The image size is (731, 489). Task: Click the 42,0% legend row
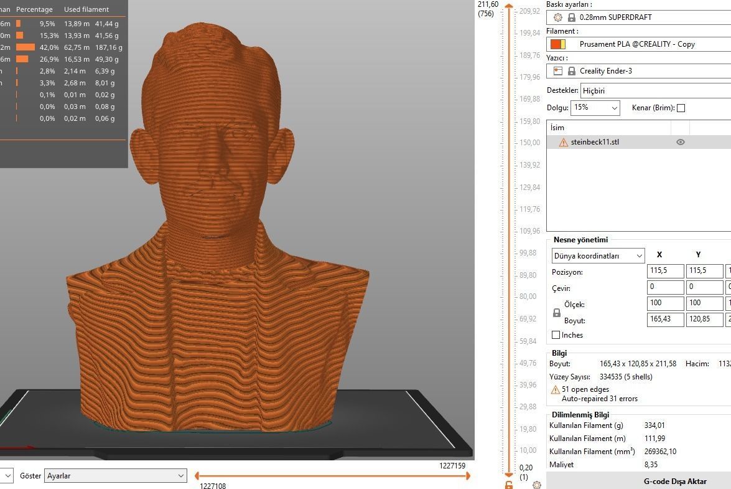(63, 47)
